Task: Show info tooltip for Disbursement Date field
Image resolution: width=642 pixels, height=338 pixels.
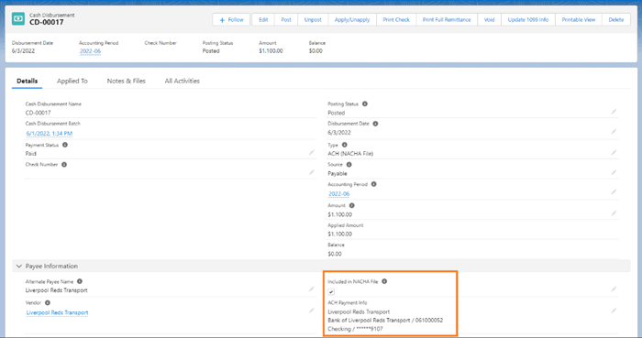Action: [x=375, y=124]
